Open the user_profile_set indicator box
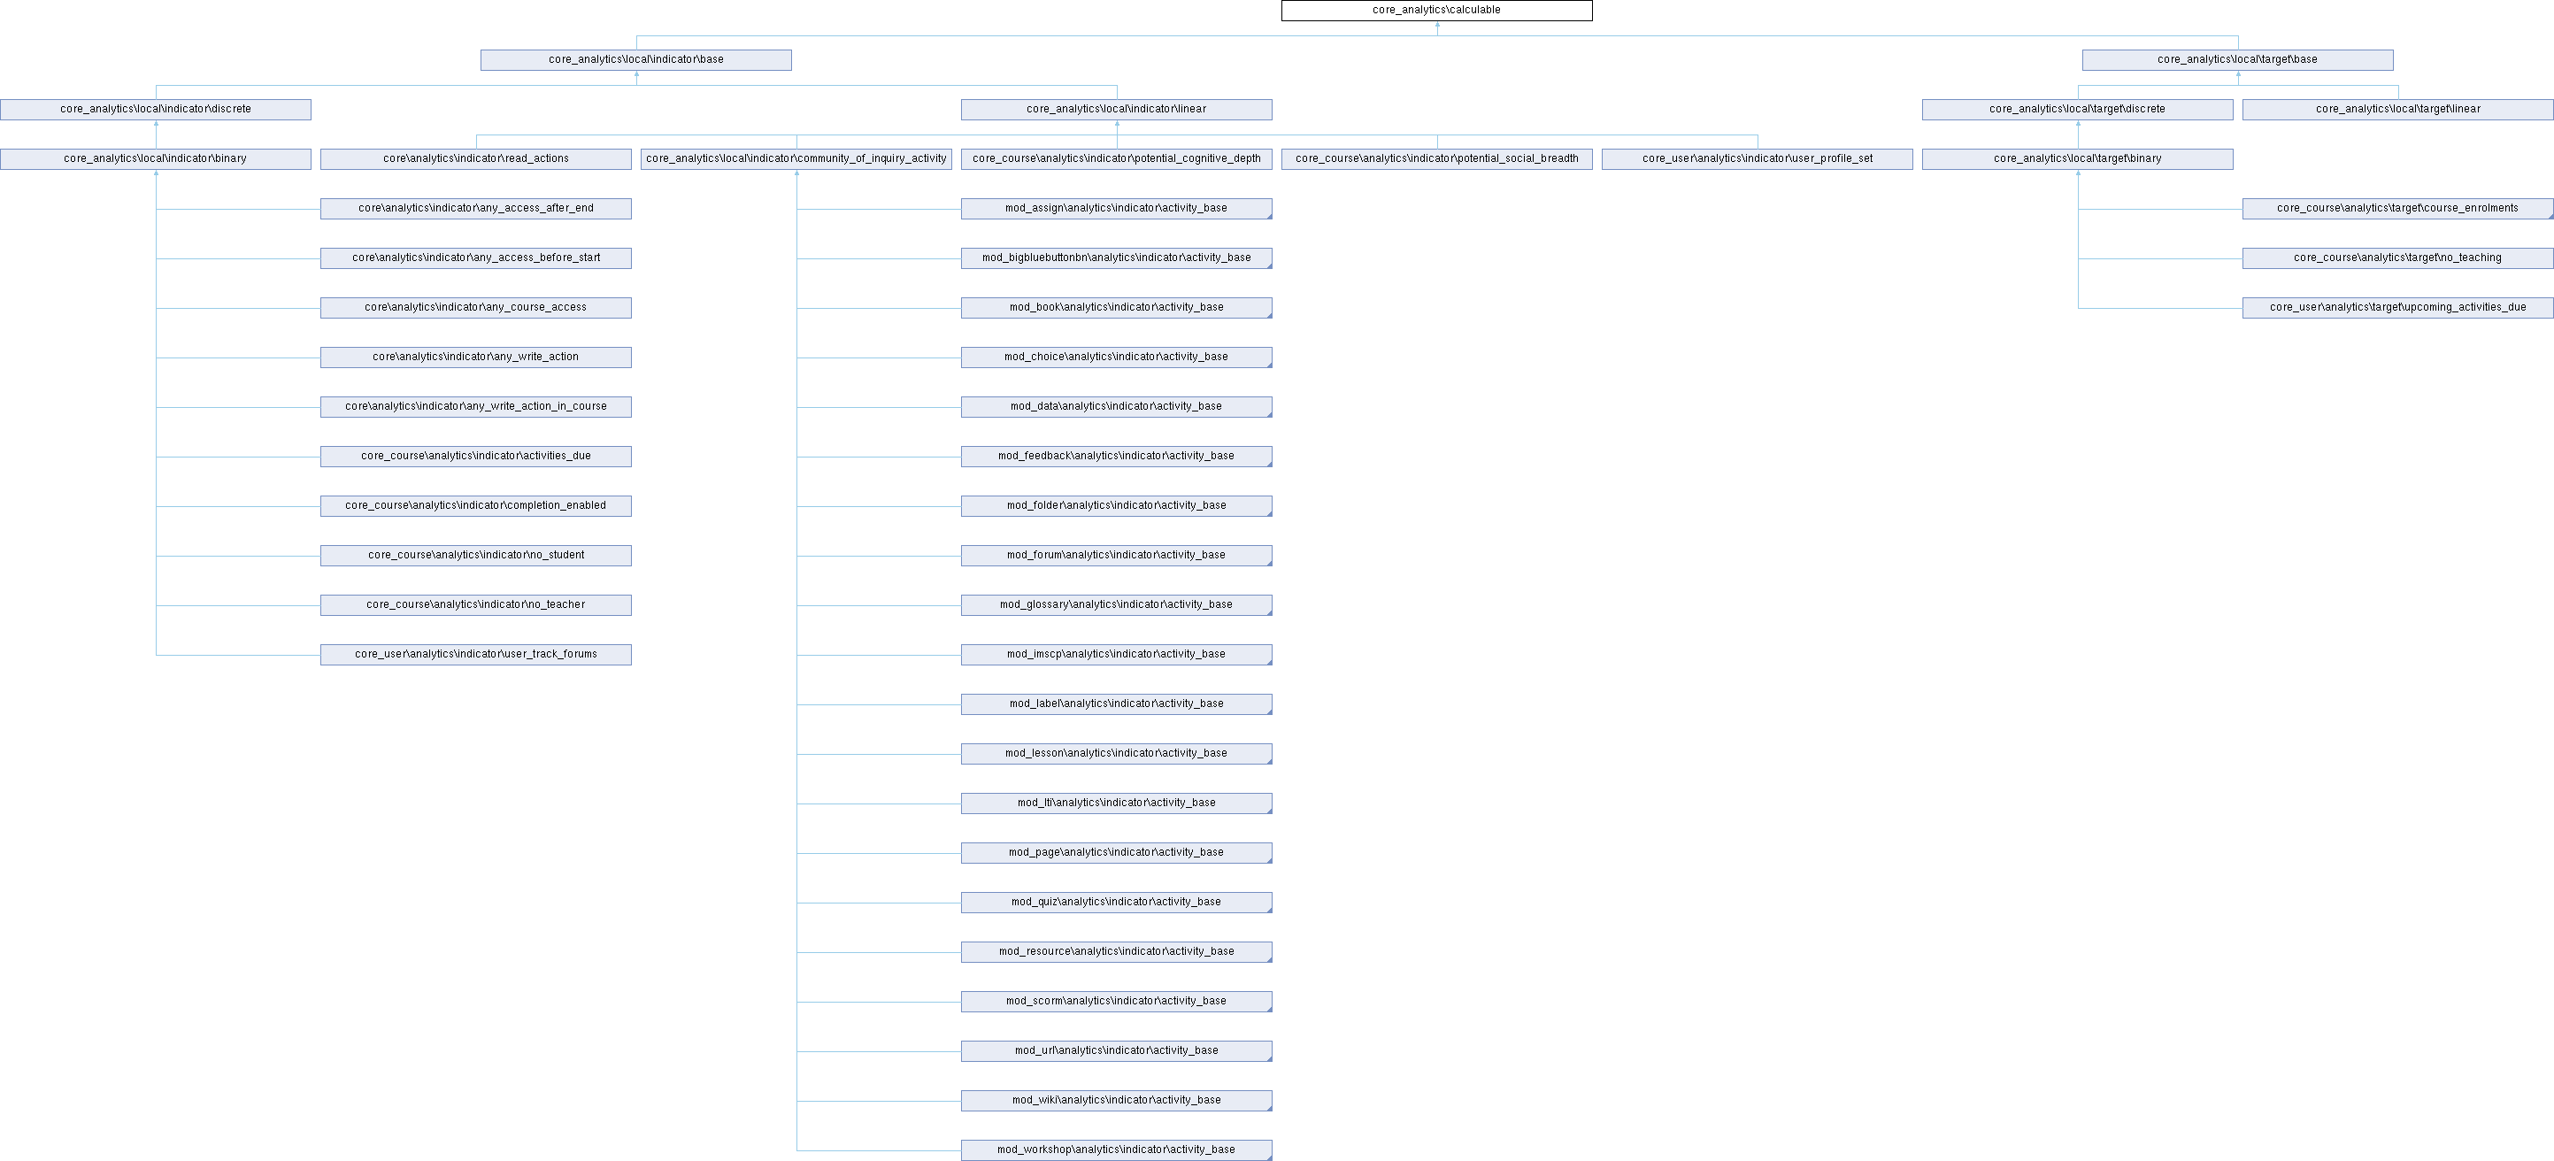Screen dimensions: 2554x1161 click(x=1756, y=158)
